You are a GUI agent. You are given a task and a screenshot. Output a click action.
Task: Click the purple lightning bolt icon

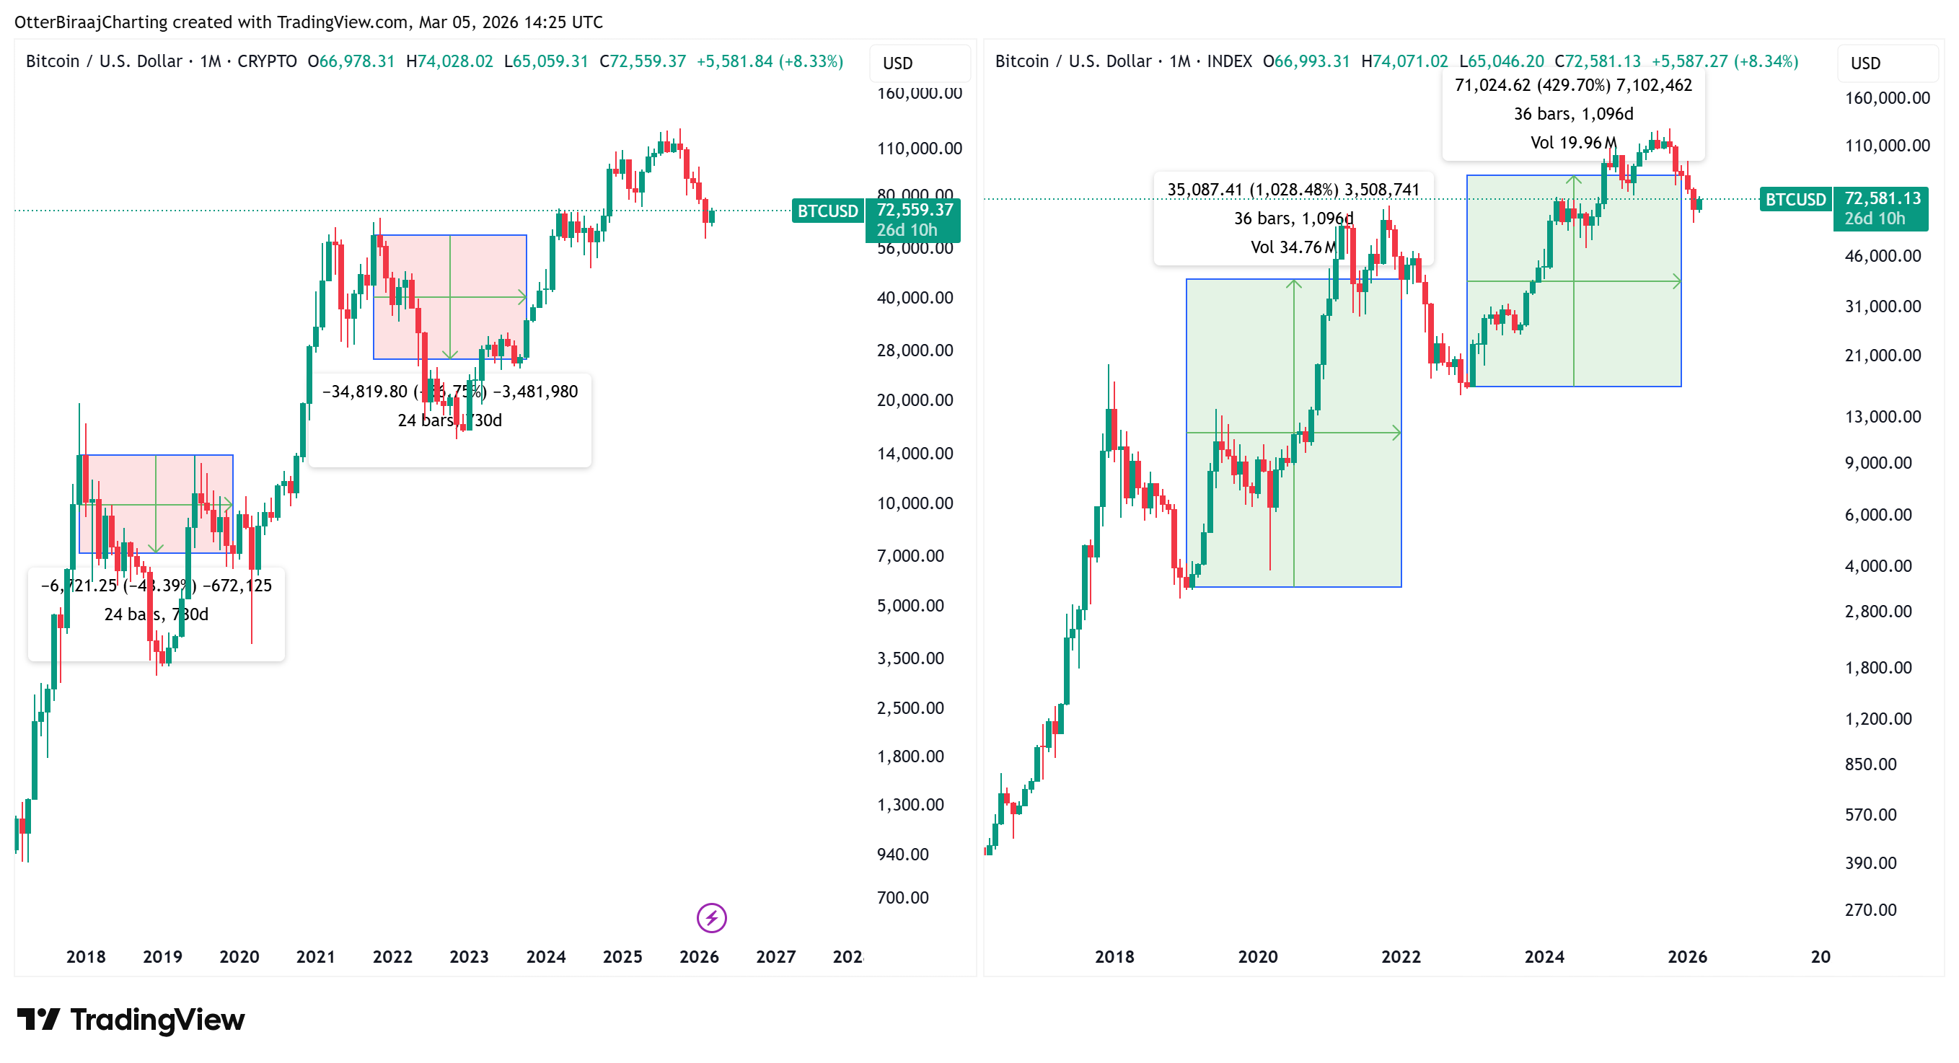(711, 918)
